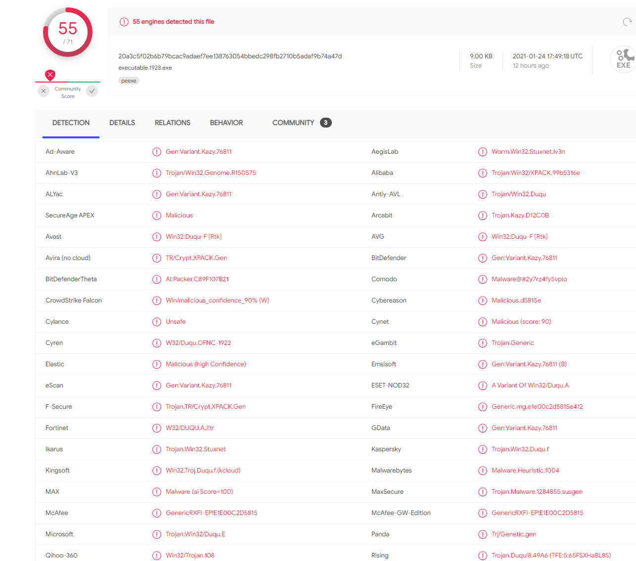Click SecureAge APEX Malicious result text
Screen dimensions: 636x561
(179, 216)
